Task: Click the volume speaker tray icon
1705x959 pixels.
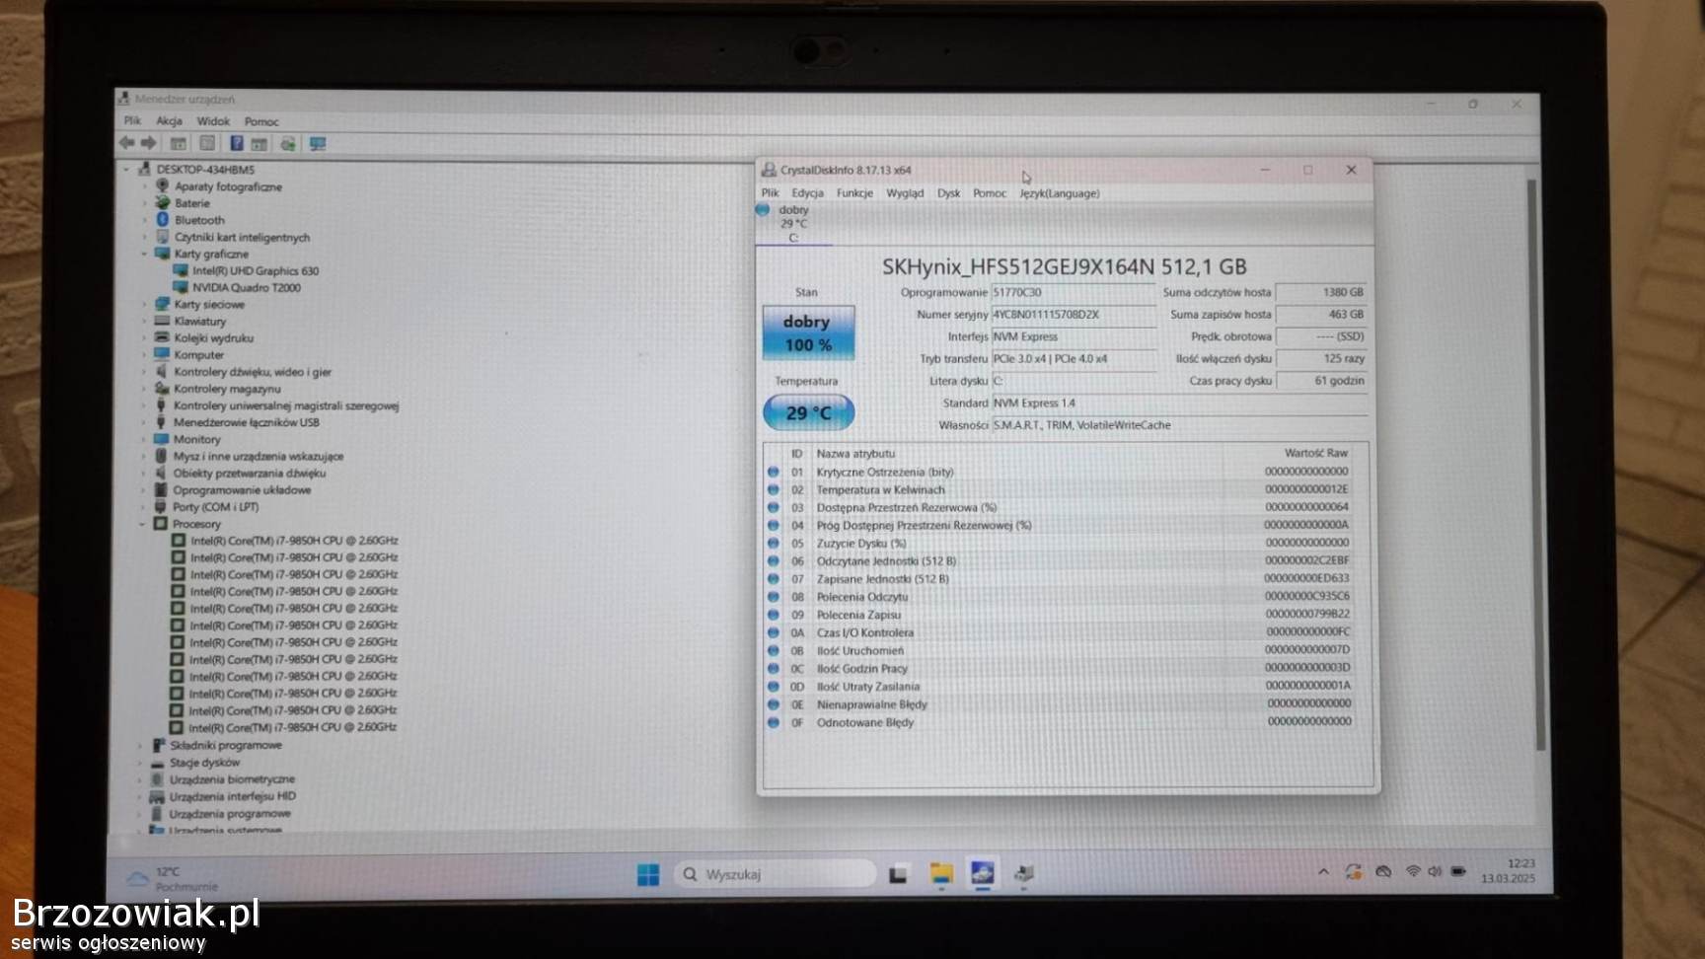Action: click(1435, 871)
